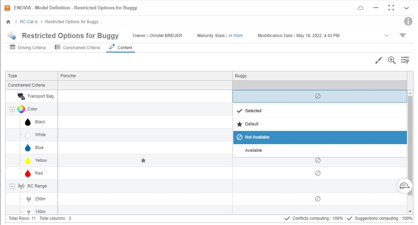Click the Red drop icon
The height and width of the screenshot is (225, 418).
point(28,173)
